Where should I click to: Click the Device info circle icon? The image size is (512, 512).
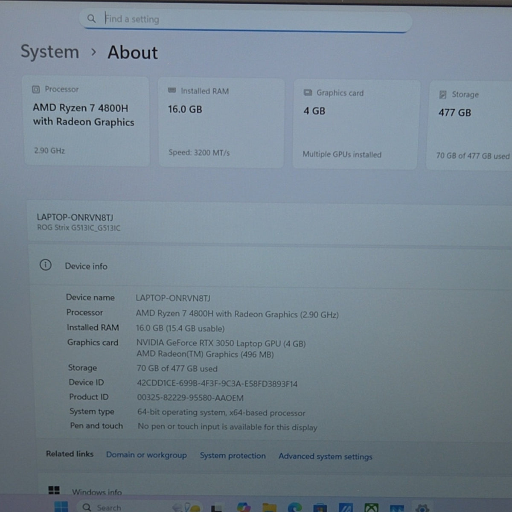[x=45, y=265]
